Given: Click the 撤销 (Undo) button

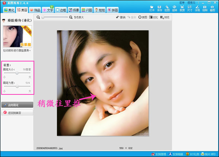Looking at the screenshot, I should coord(120,17).
